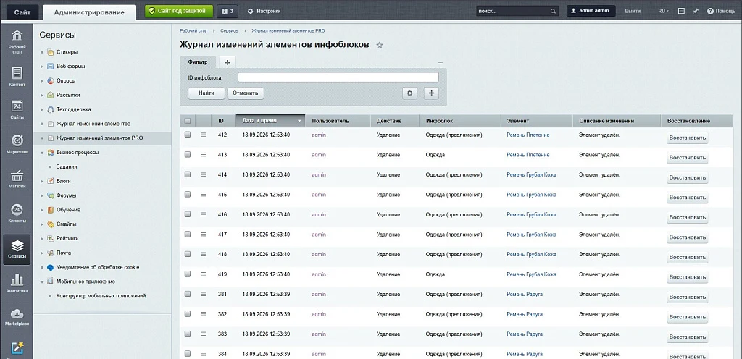The height and width of the screenshot is (359, 742).
Task: Open row 416 action menu icon
Action: point(204,214)
